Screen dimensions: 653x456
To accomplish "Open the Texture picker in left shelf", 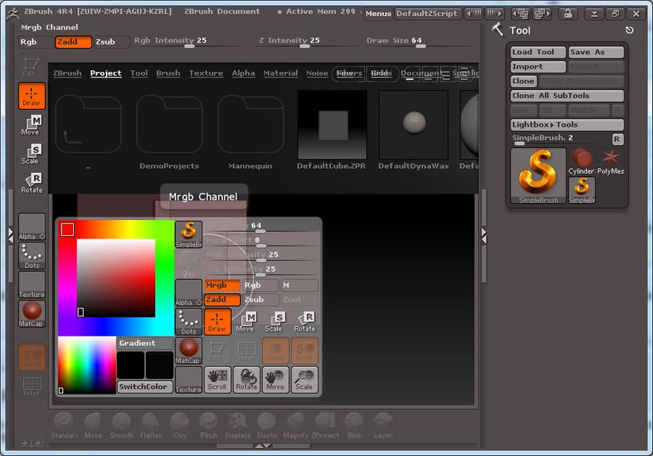I will coord(32,285).
